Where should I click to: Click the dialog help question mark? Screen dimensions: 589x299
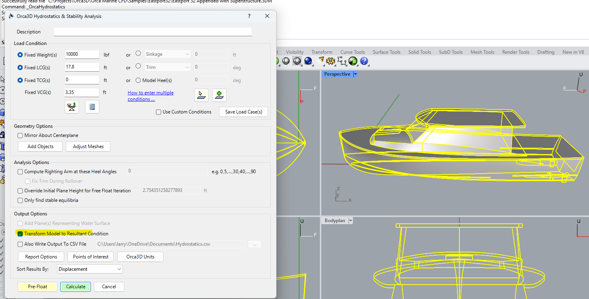pyautogui.click(x=249, y=16)
